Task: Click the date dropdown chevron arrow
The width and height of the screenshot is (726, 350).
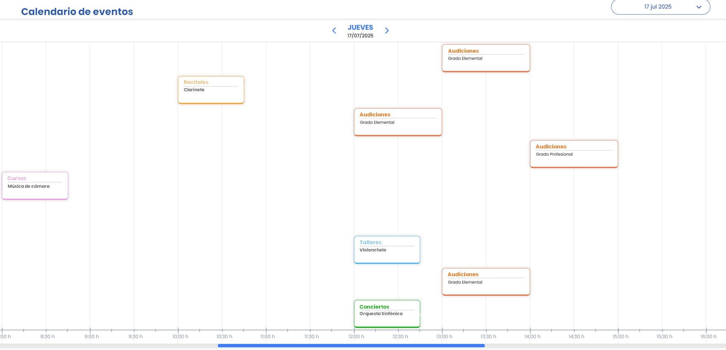Action: 699,7
